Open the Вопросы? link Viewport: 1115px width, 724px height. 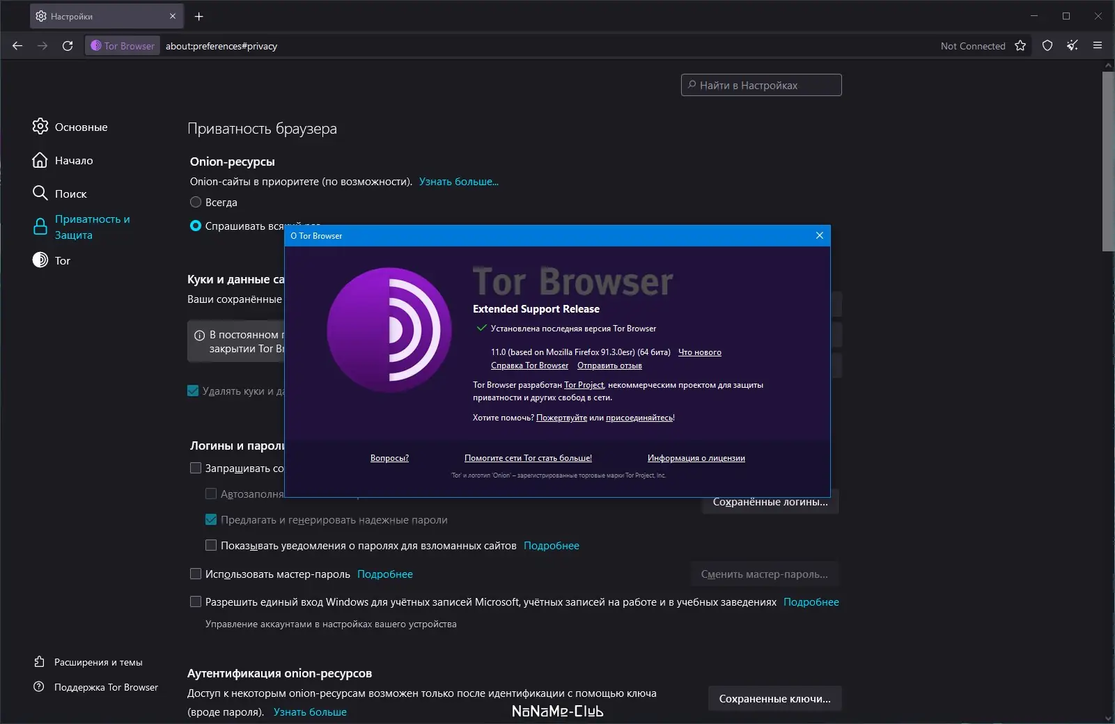pos(389,458)
